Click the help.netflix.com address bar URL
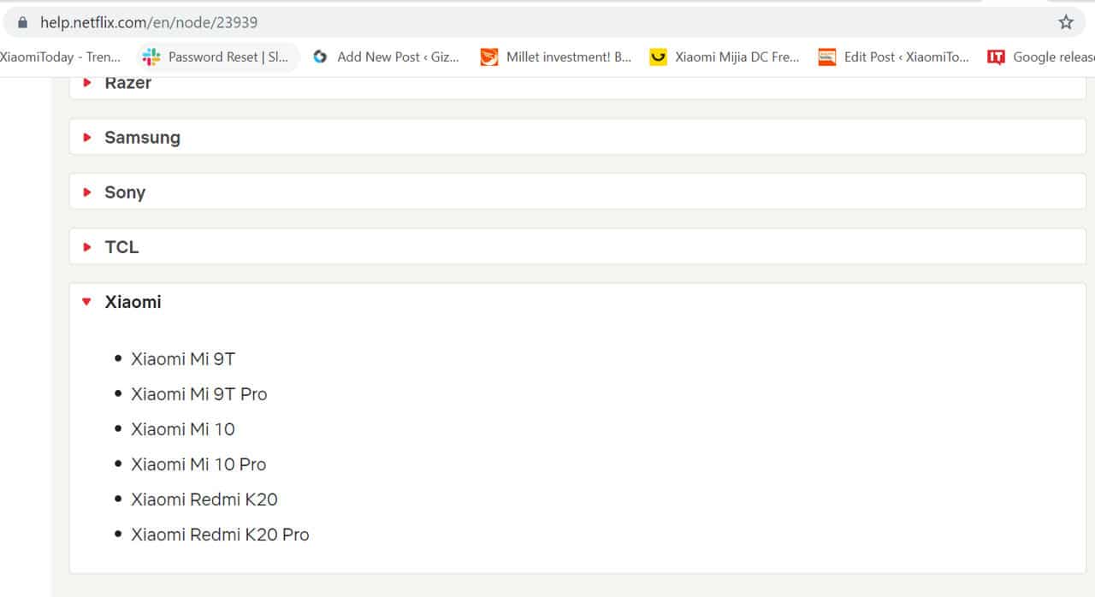This screenshot has height=597, width=1095. click(x=149, y=22)
